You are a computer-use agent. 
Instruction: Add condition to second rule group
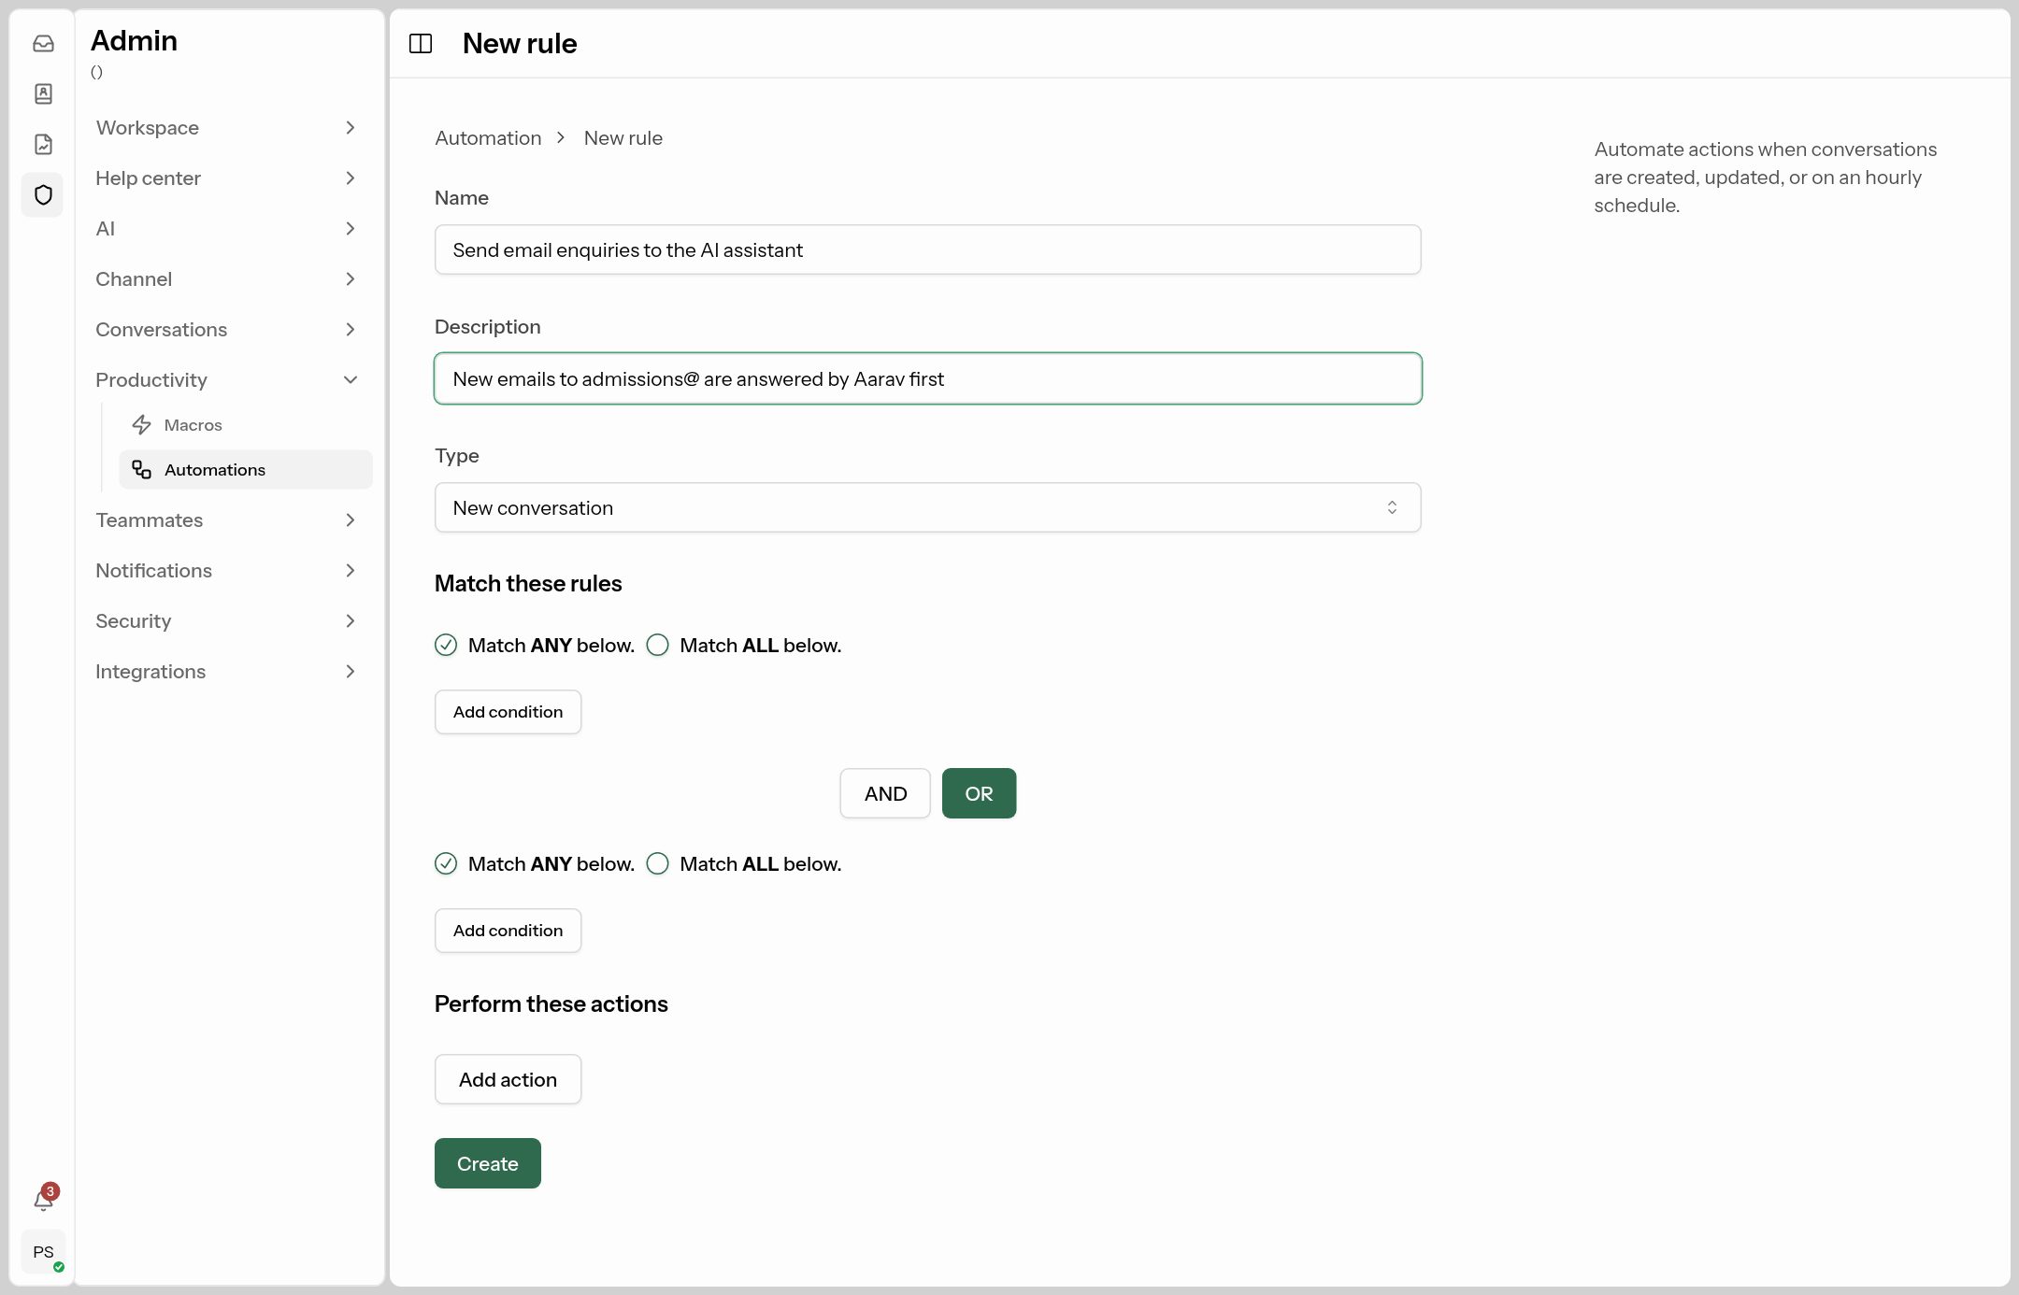point(508,931)
